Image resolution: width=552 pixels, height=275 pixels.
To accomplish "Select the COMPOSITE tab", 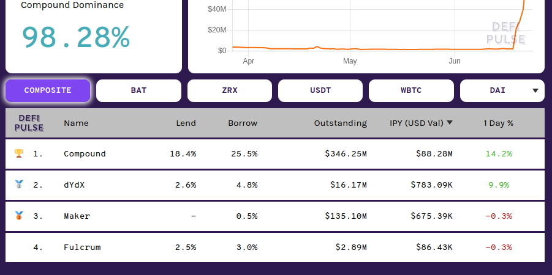I will pyautogui.click(x=48, y=90).
